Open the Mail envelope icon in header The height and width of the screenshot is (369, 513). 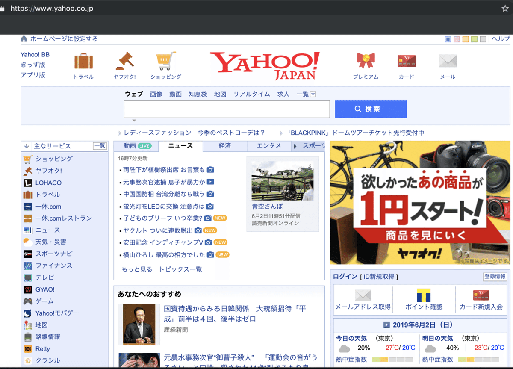click(448, 61)
